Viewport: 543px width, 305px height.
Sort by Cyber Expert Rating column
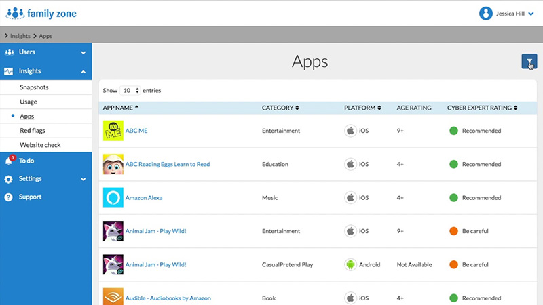click(x=482, y=108)
